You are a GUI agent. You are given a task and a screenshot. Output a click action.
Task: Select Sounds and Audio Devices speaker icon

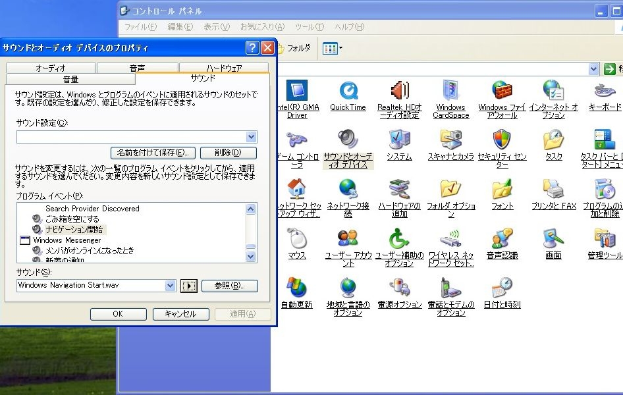[x=348, y=140]
